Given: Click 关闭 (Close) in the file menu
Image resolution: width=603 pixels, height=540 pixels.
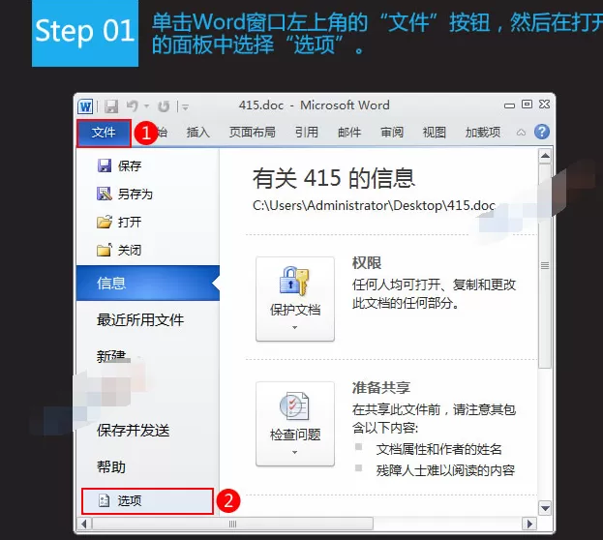Looking at the screenshot, I should pyautogui.click(x=119, y=250).
